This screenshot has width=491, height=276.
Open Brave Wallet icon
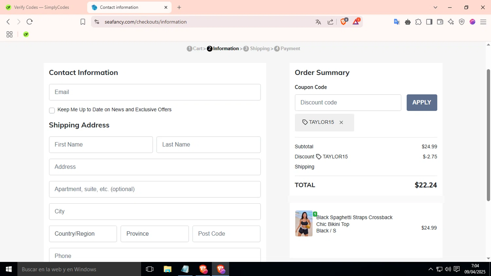coord(440,22)
